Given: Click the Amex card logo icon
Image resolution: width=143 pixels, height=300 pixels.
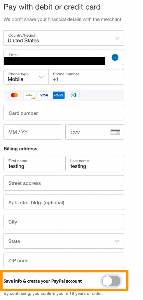Looking at the screenshot, I should pyautogui.click(x=59, y=95).
